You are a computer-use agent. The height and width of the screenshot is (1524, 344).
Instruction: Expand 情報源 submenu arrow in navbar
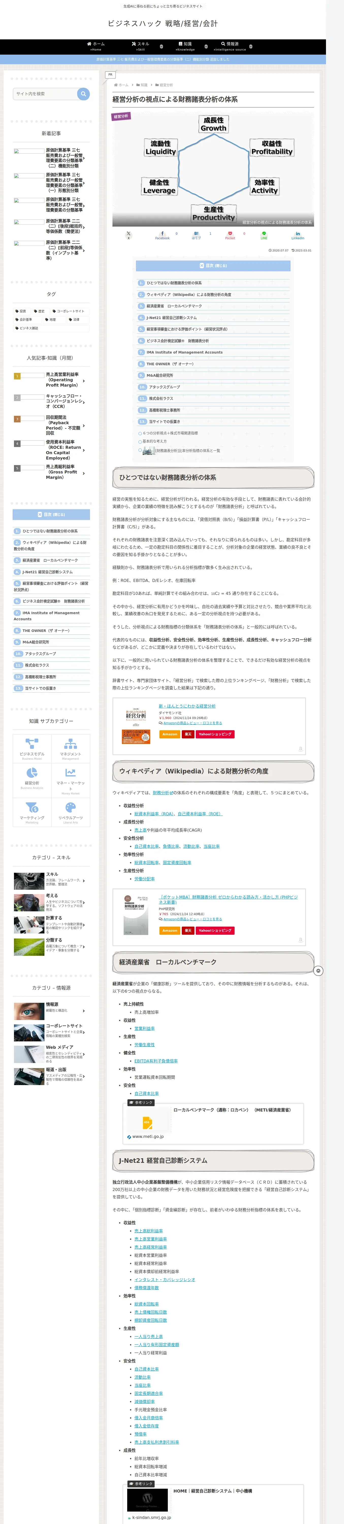click(251, 47)
